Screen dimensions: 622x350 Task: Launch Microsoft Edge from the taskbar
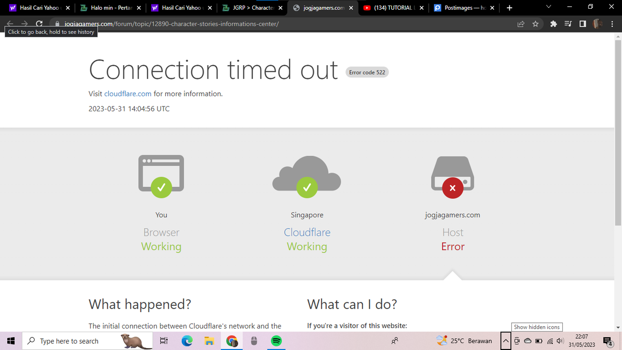tap(187, 341)
